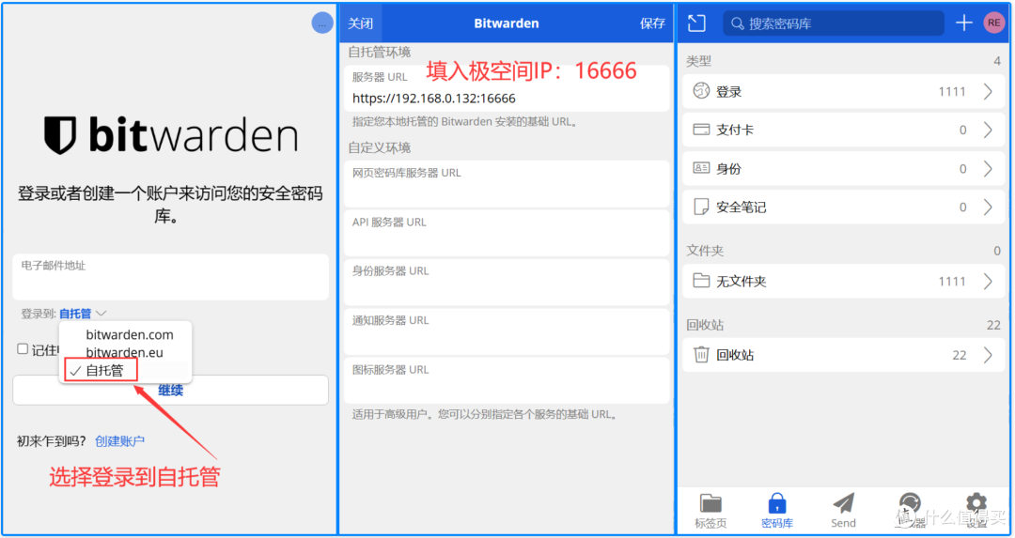1015x538 pixels.
Task: Open the 回收站 row chevron
Action: (x=988, y=355)
